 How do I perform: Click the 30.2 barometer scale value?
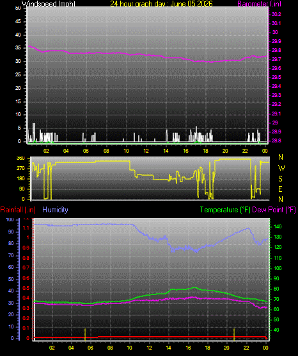coord(276,14)
